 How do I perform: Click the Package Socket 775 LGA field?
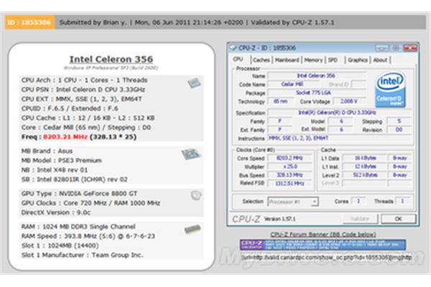click(x=317, y=93)
